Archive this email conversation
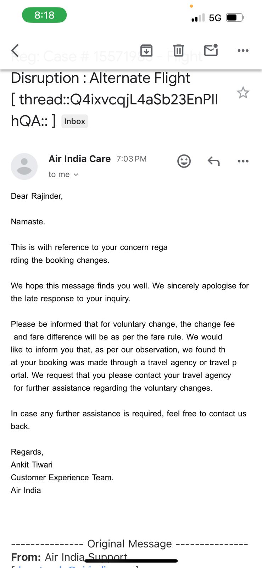Viewport: 262px width, 568px height. tap(146, 50)
